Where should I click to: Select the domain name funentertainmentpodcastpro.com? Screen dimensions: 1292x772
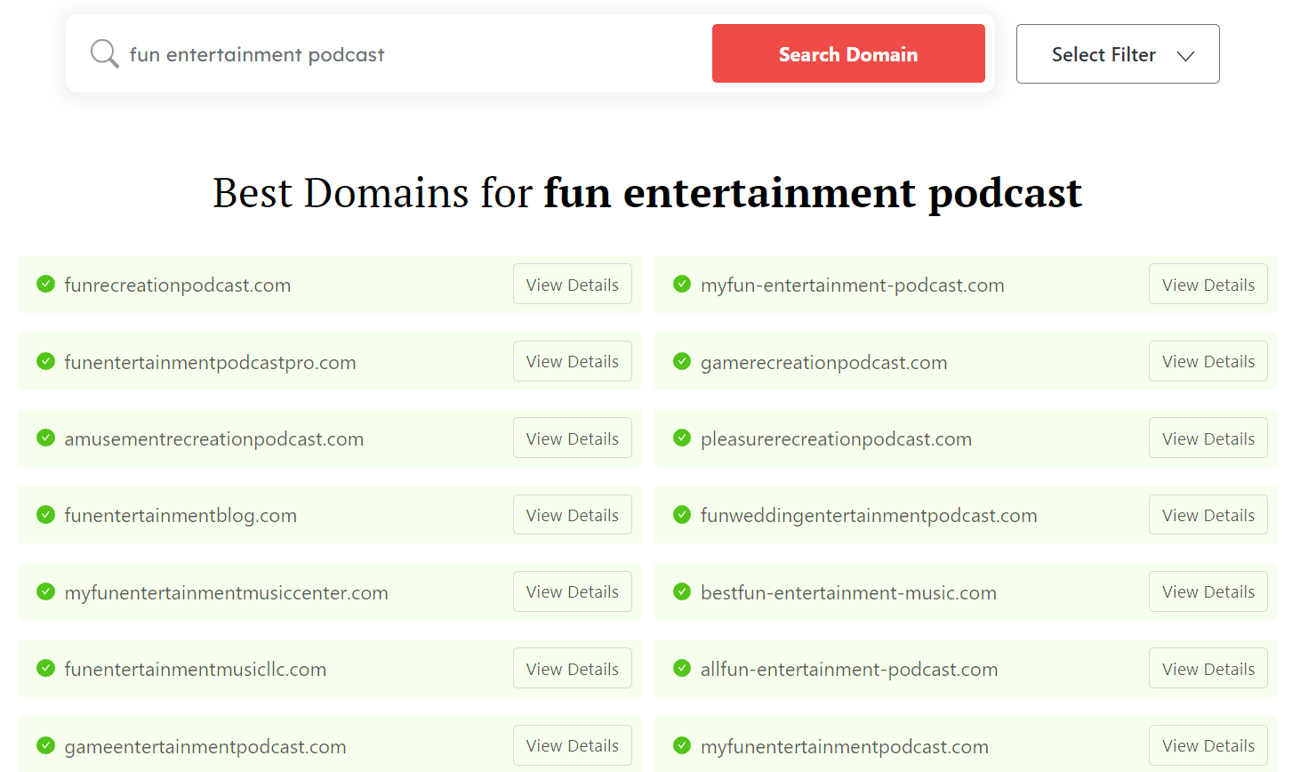[x=210, y=362]
